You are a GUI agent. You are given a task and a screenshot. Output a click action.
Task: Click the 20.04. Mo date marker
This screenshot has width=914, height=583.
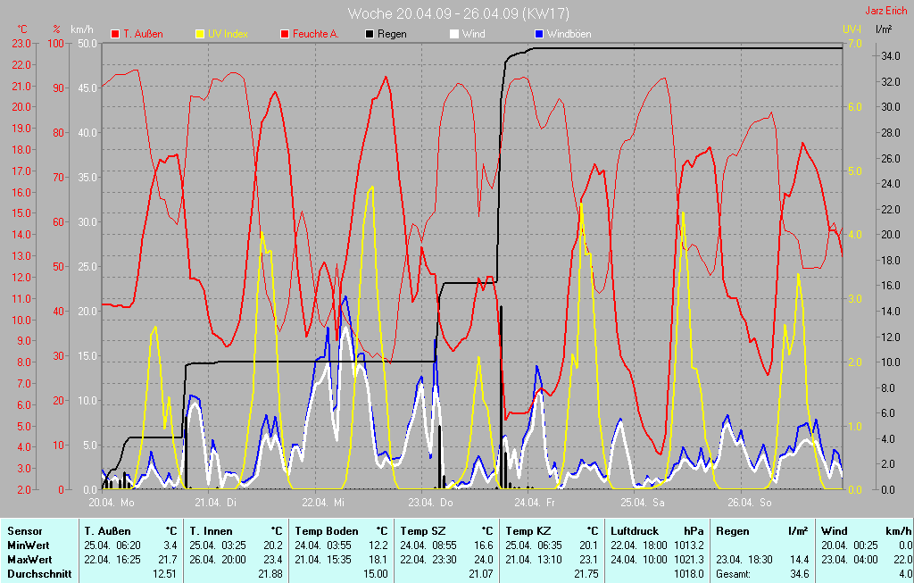click(x=111, y=502)
